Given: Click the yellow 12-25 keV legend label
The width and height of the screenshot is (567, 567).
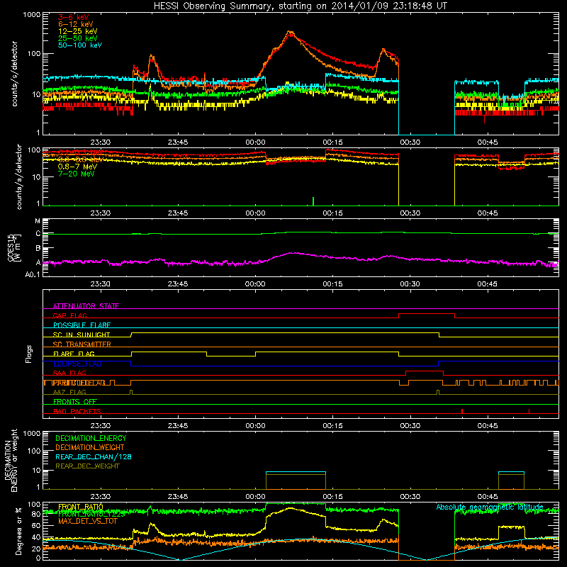Looking at the screenshot, I should pos(78,31).
